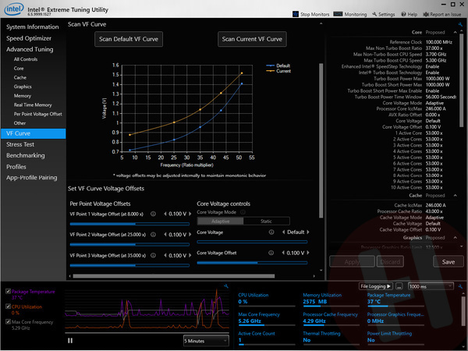
Task: Click VF Point 1 Voltage Offset slider
Action: [129, 224]
